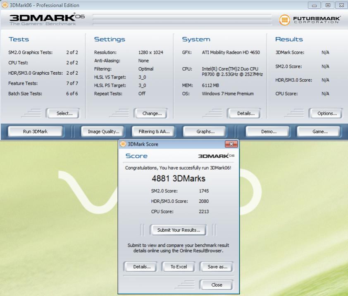Click the '4881 3DMarks' score text
Image resolution: width=348 pixels, height=296 pixels.
pyautogui.click(x=179, y=178)
